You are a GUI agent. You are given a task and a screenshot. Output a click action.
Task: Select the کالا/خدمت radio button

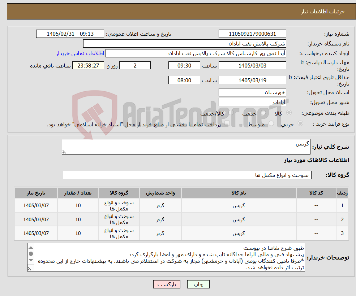pyautogui.click(x=231, y=113)
